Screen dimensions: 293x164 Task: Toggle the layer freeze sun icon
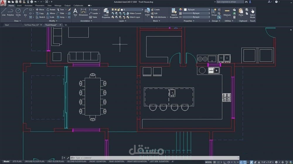click(116, 10)
